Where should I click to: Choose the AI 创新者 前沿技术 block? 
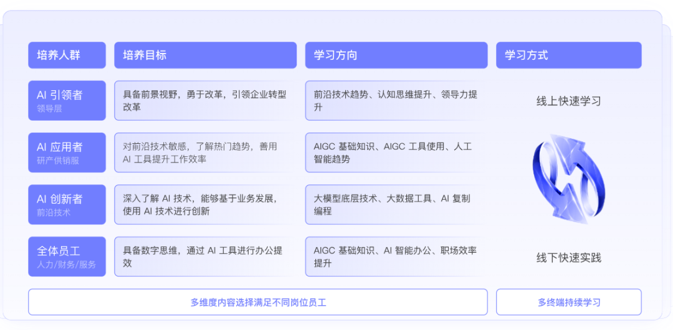coord(67,204)
